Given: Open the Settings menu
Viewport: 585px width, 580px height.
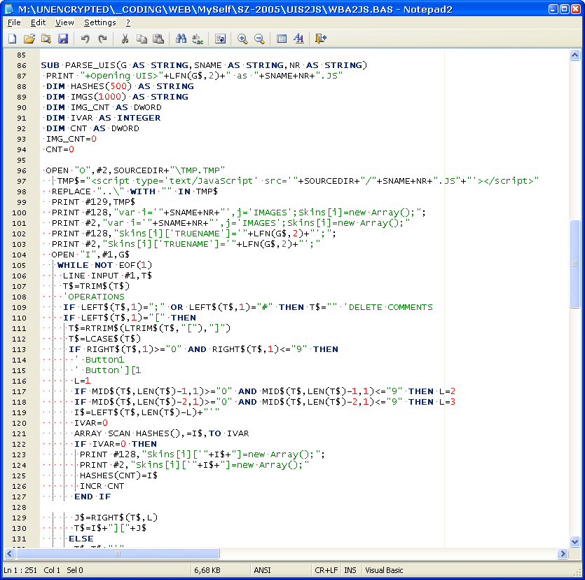Looking at the screenshot, I should (x=100, y=22).
